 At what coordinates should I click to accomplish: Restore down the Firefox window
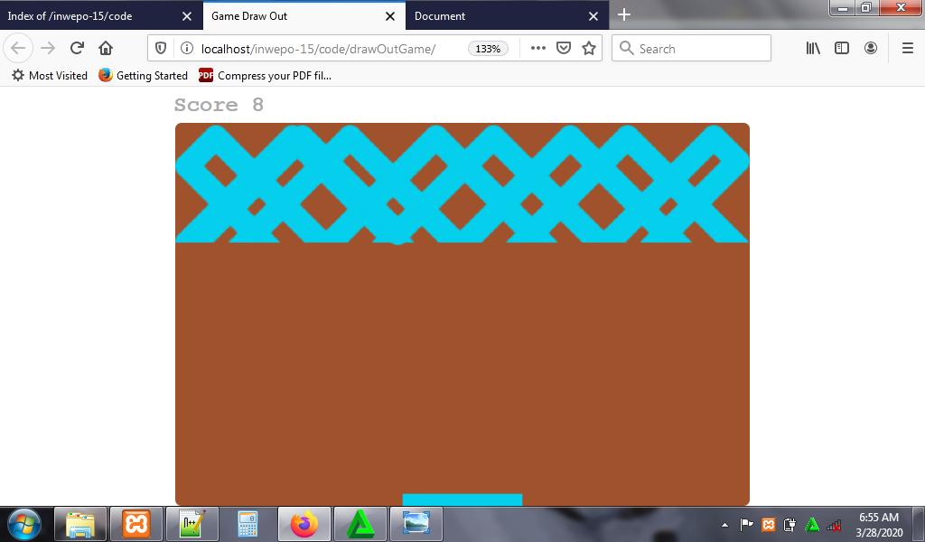click(866, 7)
